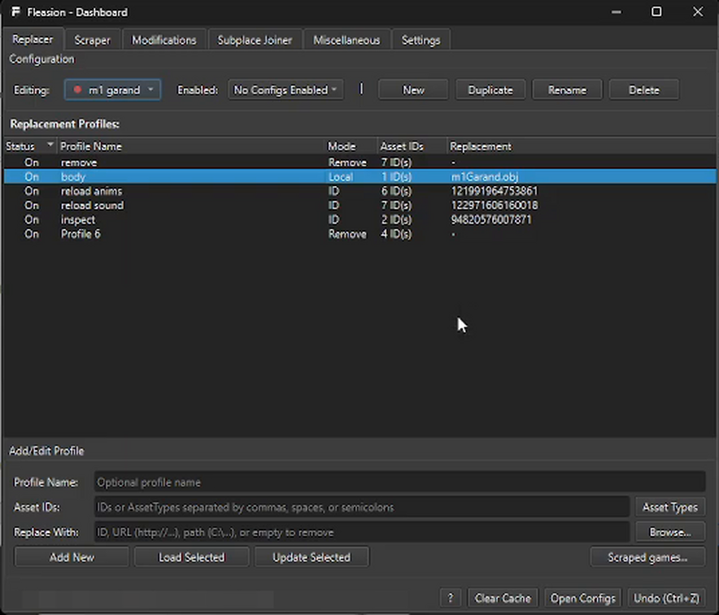Click Open Configs button
719x615 pixels.
[583, 598]
